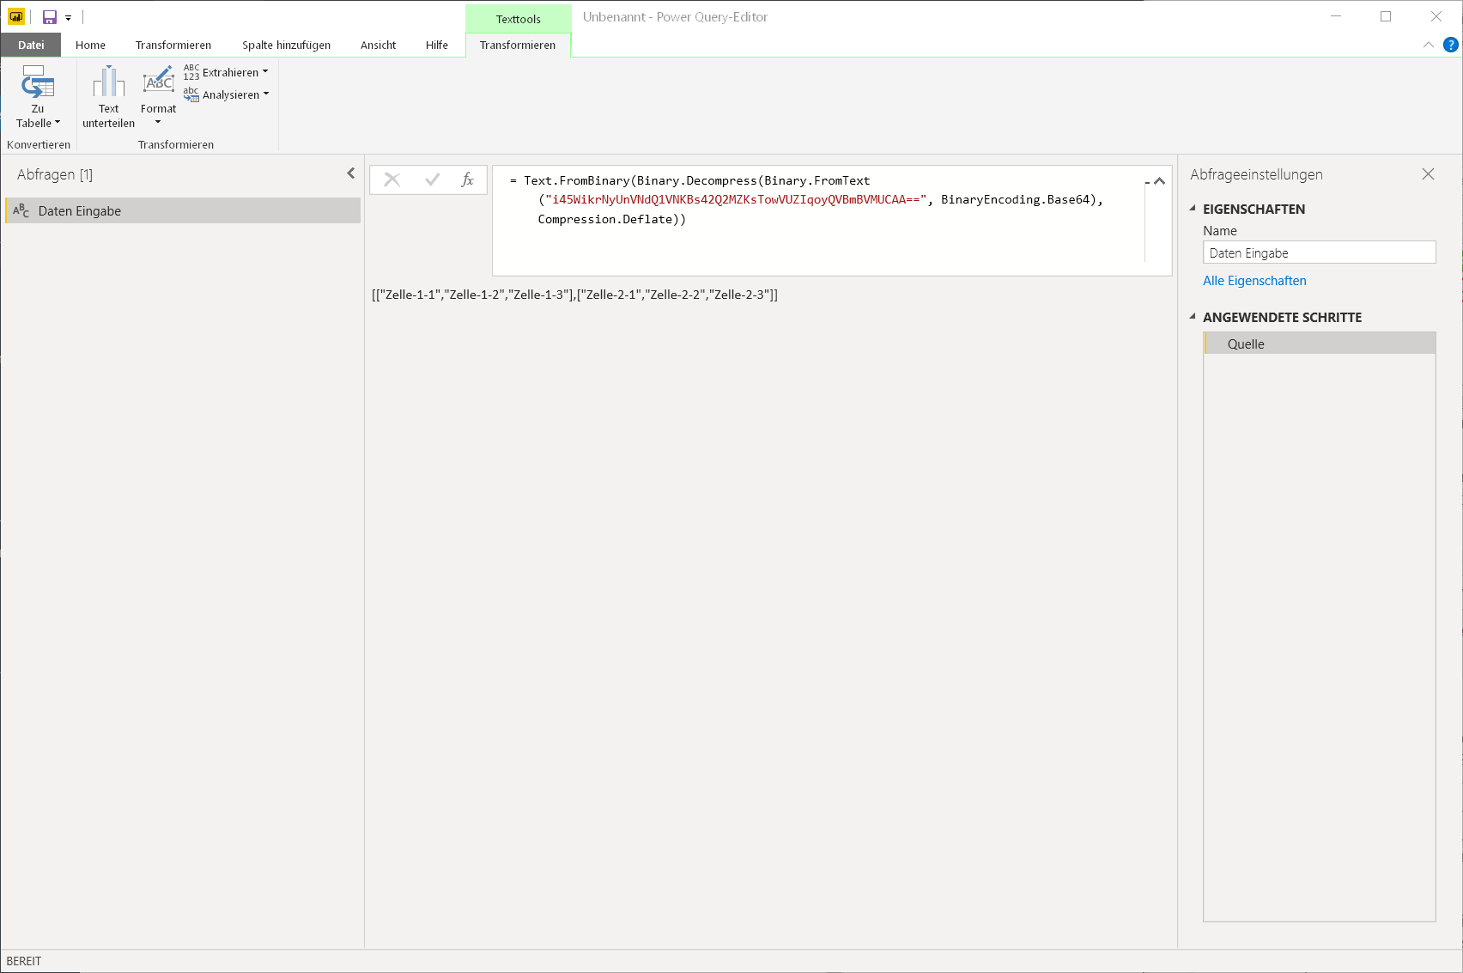
Task: Click the Zelle-1-1 result text
Action: coord(410,295)
